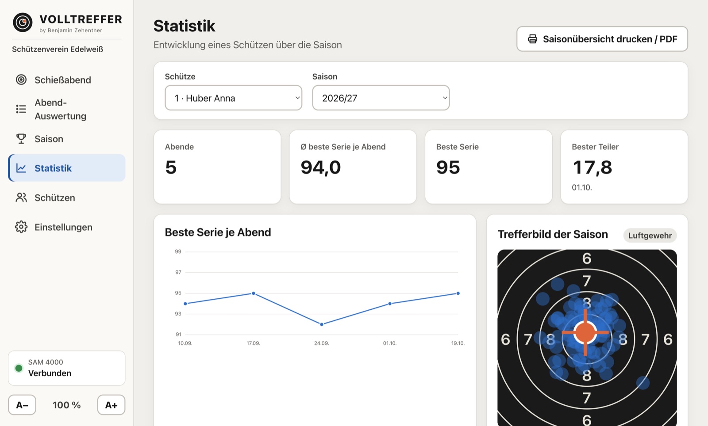Click the 100 % zoom level text
This screenshot has width=708, height=426.
point(67,405)
